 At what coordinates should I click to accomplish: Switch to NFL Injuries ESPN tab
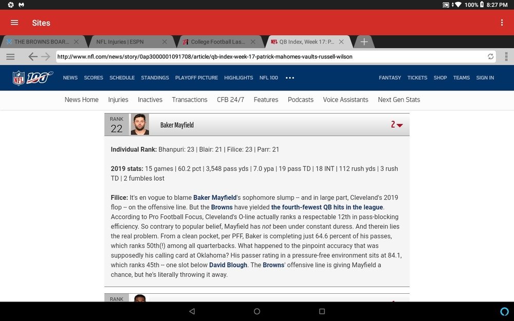pyautogui.click(x=120, y=42)
